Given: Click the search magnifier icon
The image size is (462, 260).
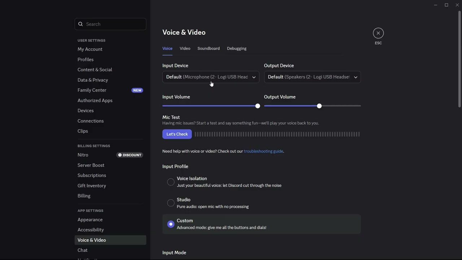Looking at the screenshot, I should [x=80, y=24].
